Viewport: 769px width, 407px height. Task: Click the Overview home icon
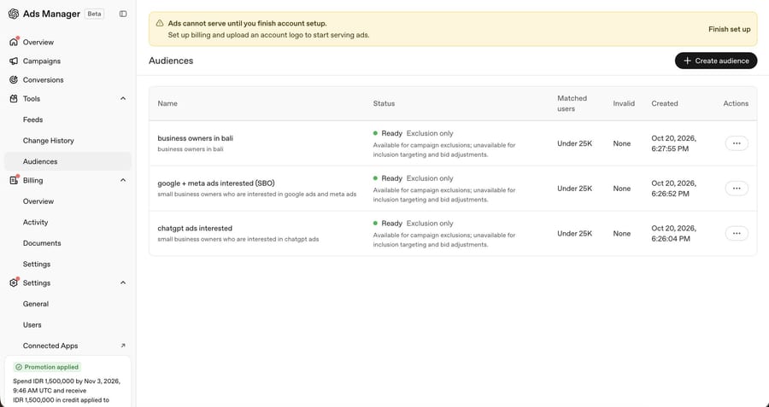pos(13,42)
